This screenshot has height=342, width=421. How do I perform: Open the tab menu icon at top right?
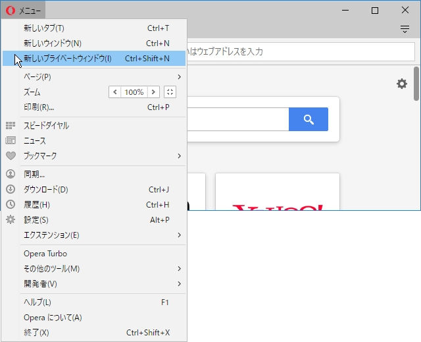[405, 29]
